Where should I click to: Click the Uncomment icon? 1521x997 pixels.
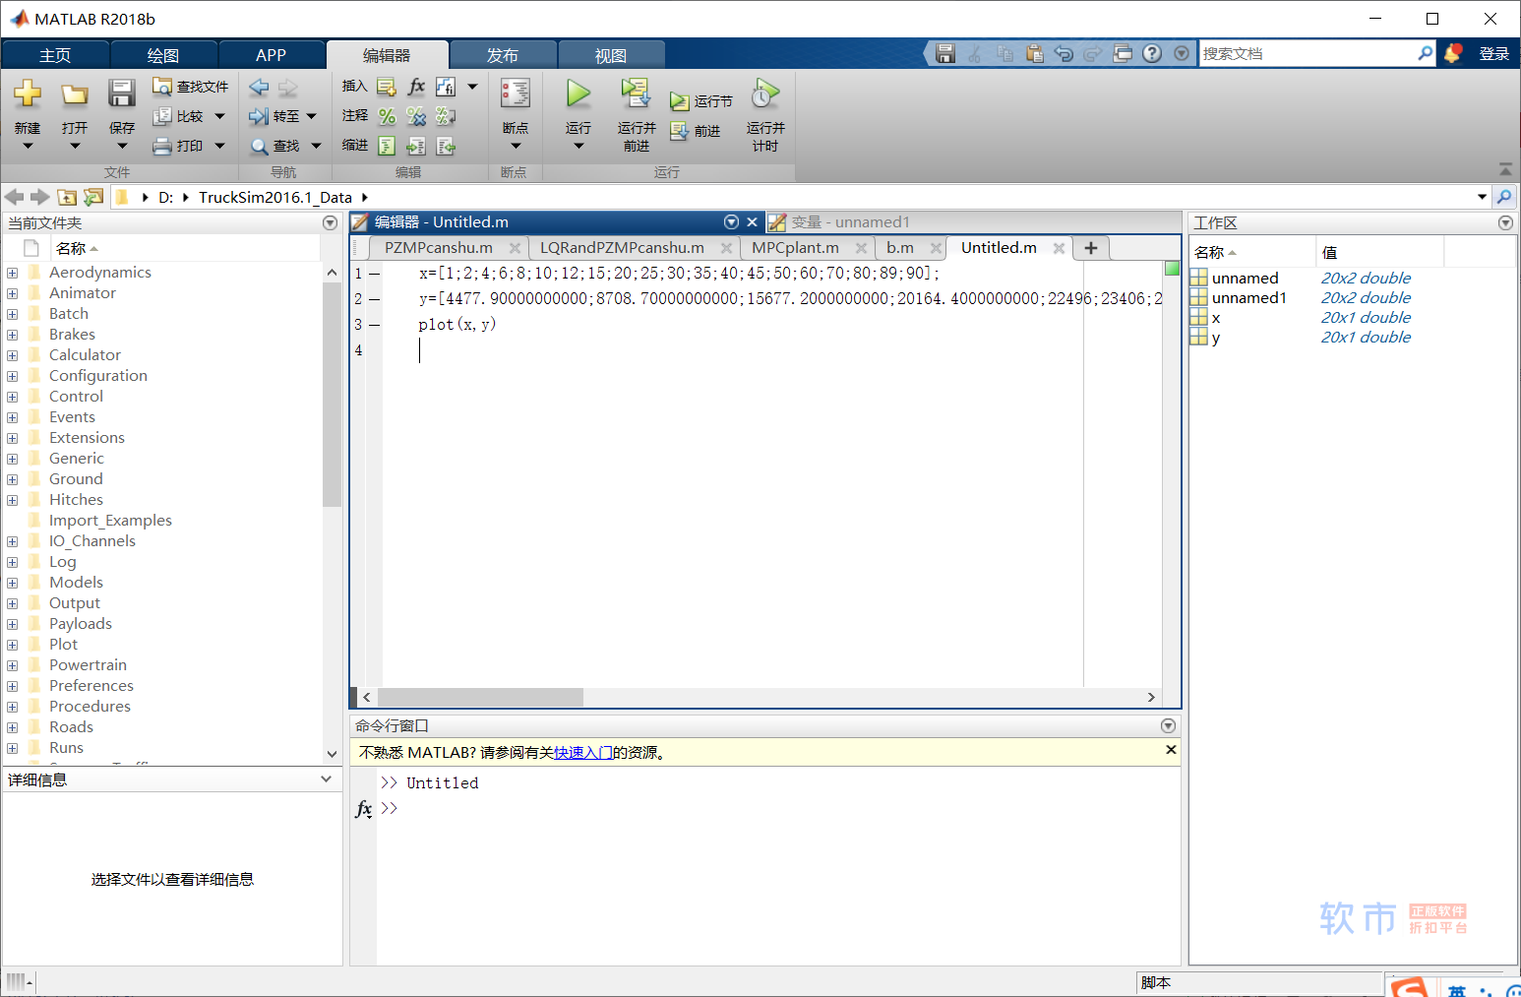pyautogui.click(x=416, y=116)
